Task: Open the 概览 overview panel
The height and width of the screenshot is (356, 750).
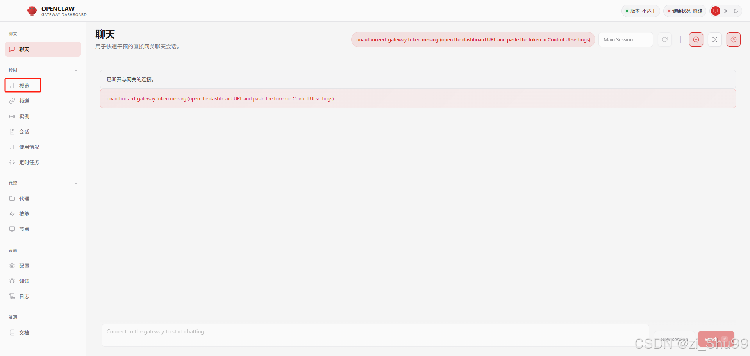Action: [x=23, y=85]
